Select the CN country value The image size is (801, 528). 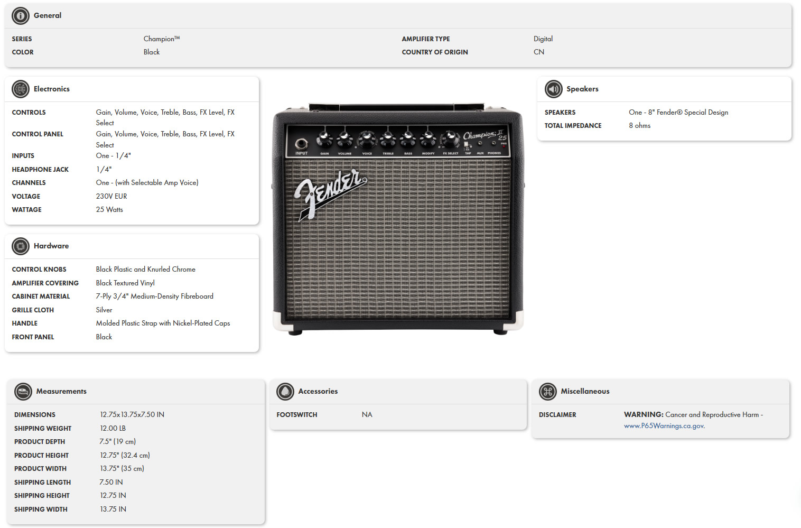[539, 52]
